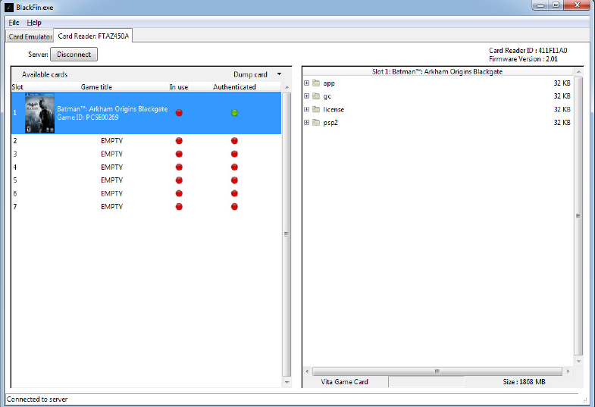
Task: Click the cards list vertical scrollbar
Action: click(x=287, y=234)
